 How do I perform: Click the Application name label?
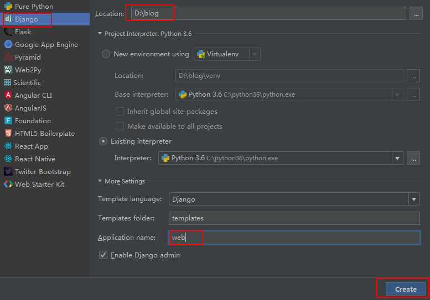pyautogui.click(x=127, y=238)
